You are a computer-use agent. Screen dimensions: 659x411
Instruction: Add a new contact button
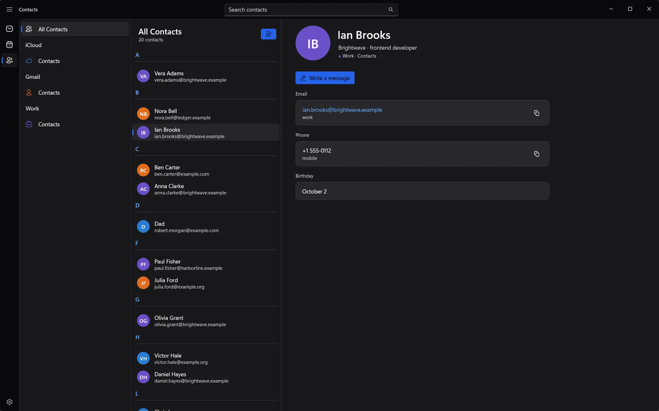269,34
